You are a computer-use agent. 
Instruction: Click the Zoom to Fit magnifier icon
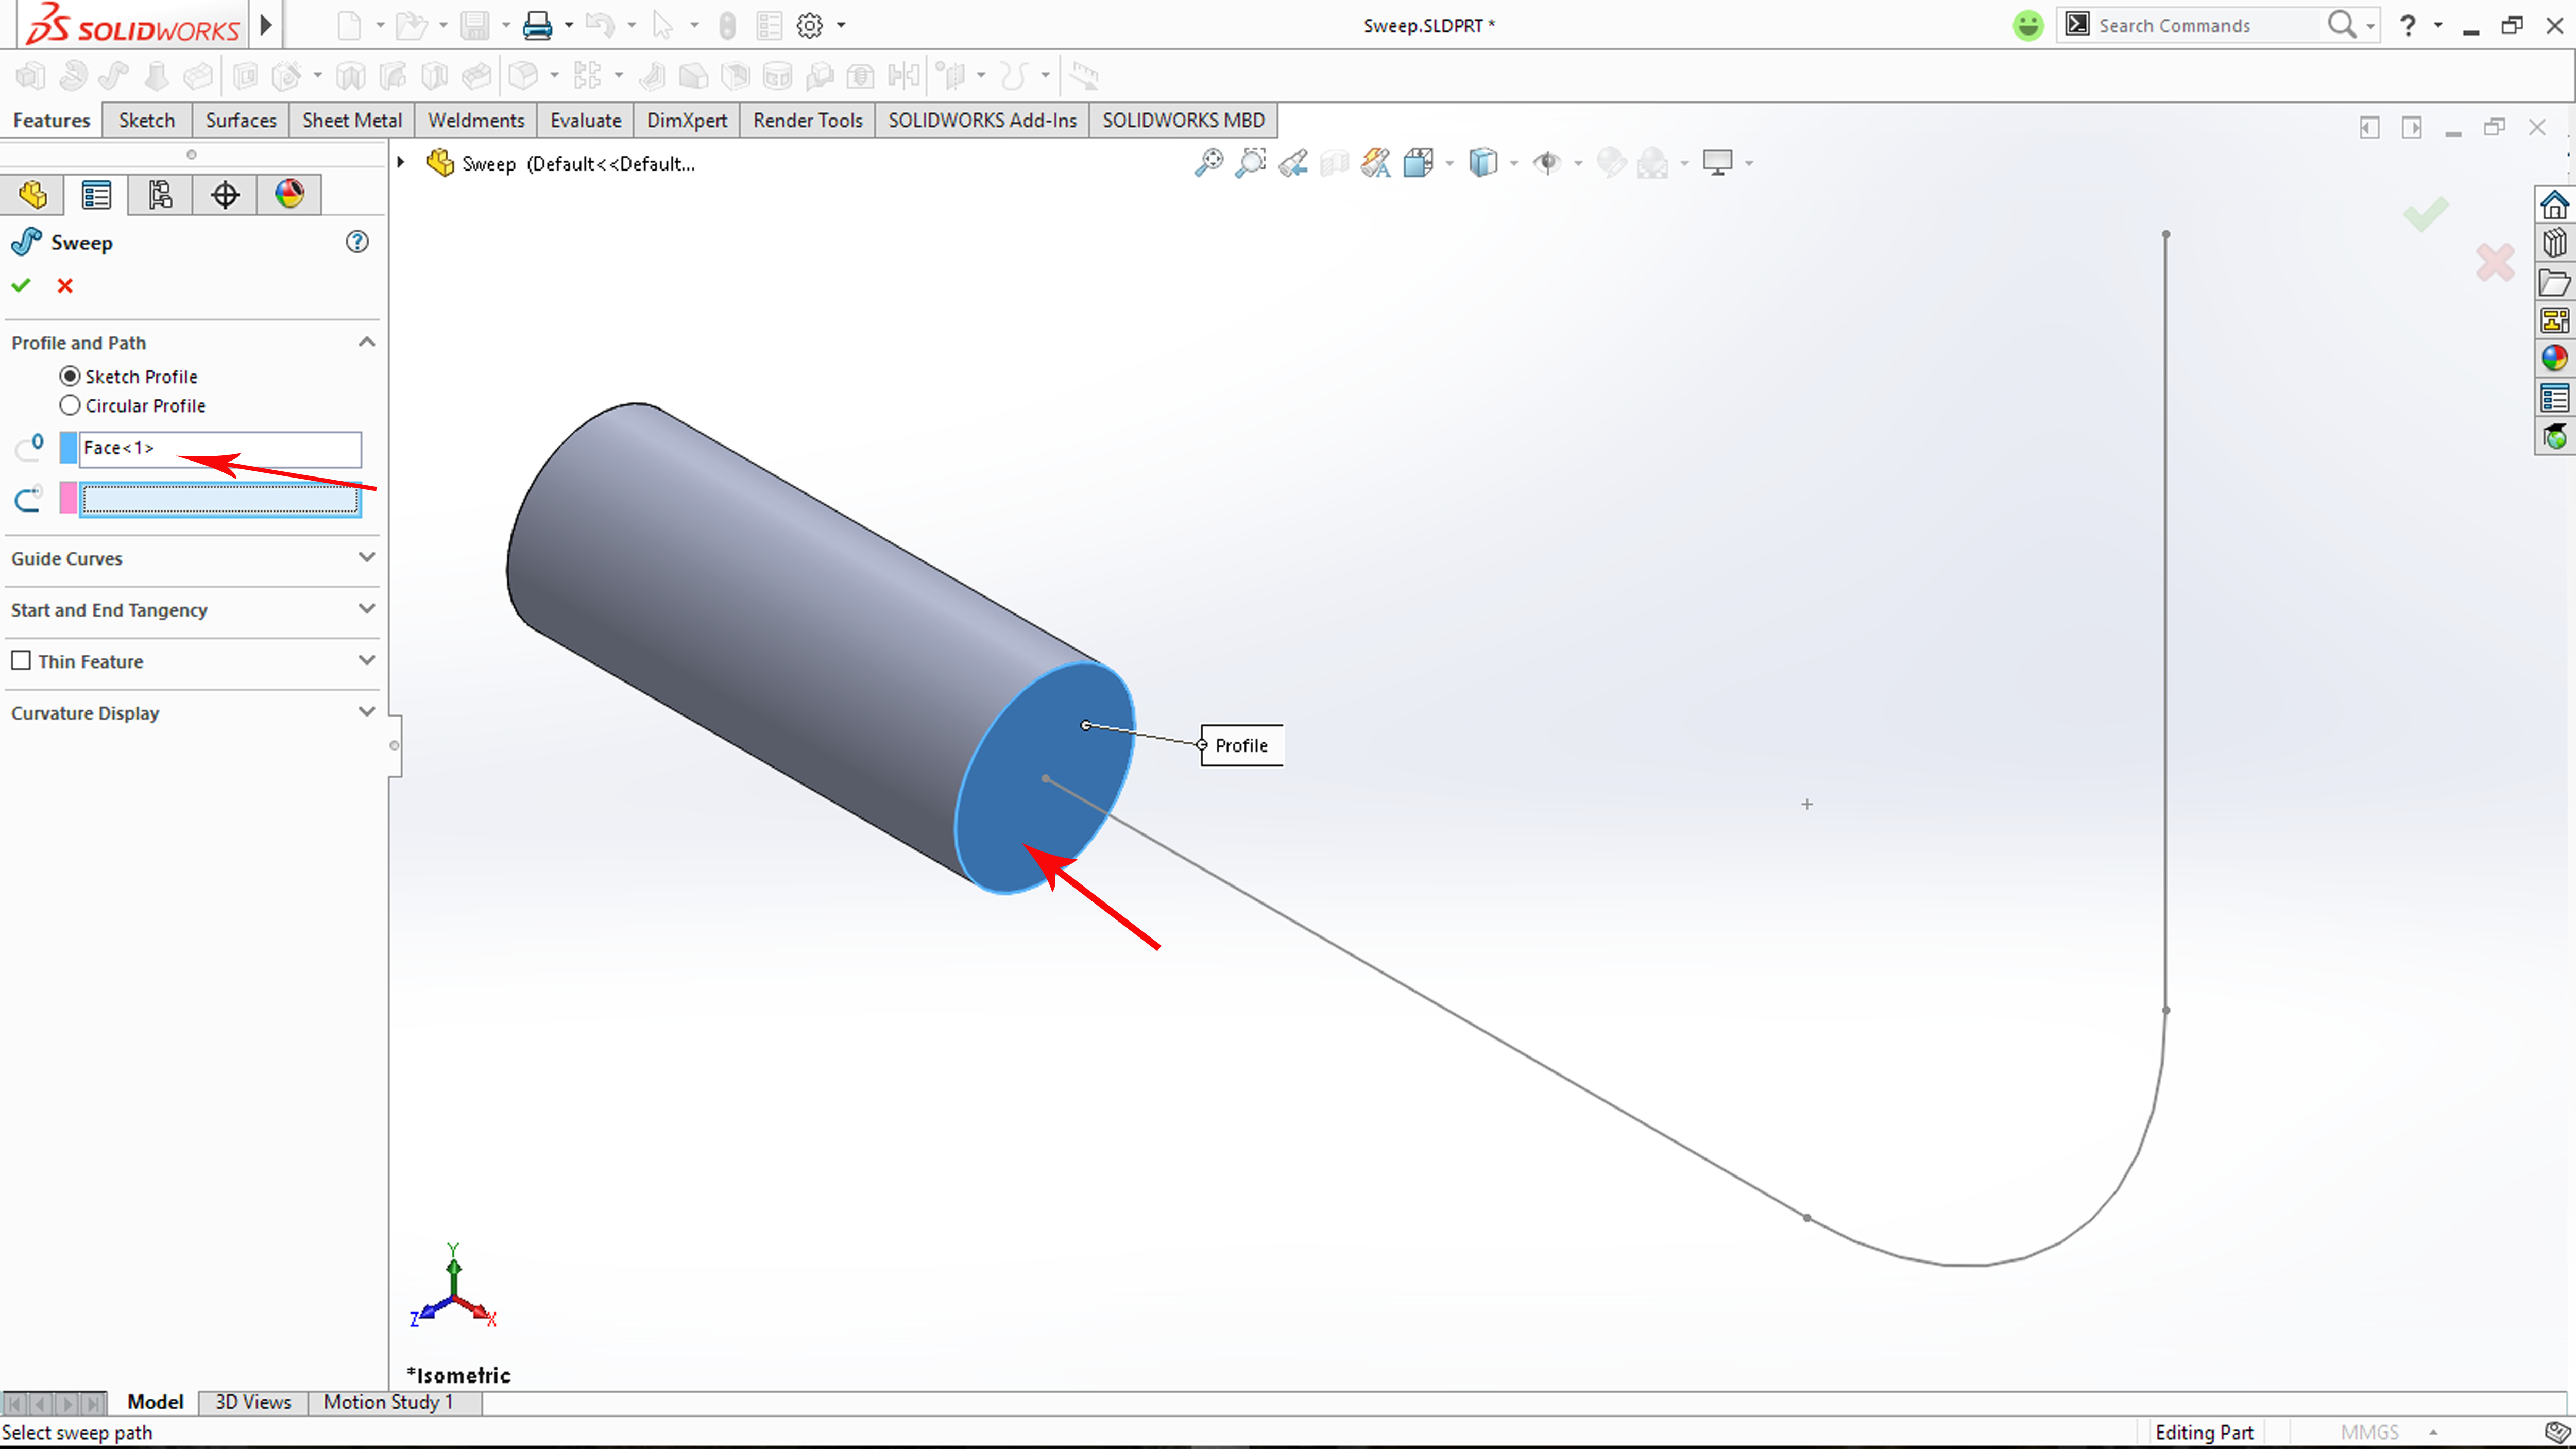[1208, 163]
